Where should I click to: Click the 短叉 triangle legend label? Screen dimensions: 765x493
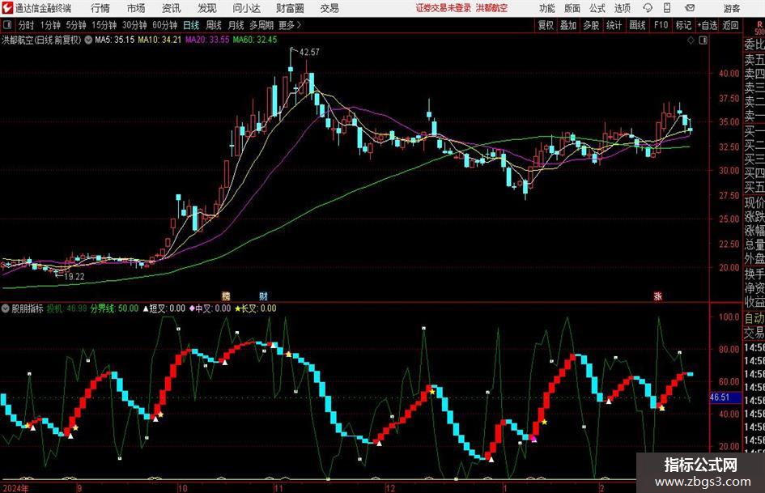tap(164, 308)
